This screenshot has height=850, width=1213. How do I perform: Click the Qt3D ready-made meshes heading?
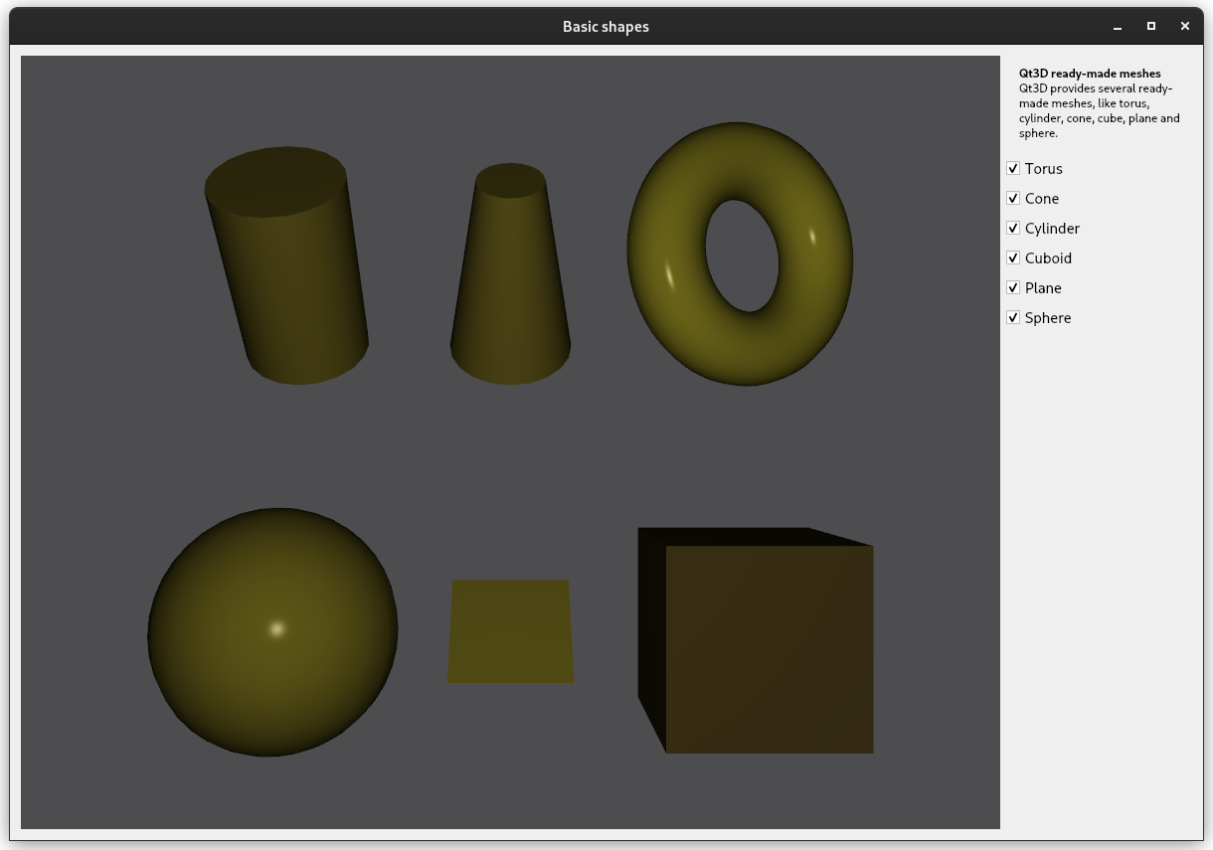1090,74
